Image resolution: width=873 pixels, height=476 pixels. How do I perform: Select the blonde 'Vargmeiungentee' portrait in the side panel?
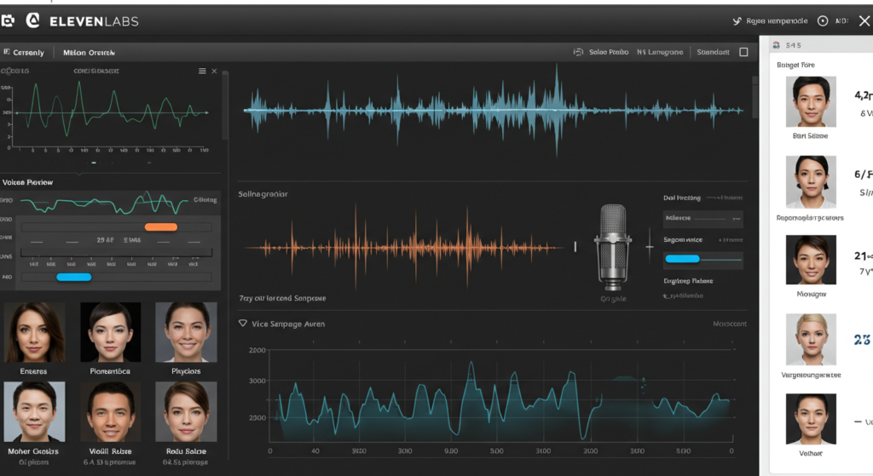pyautogui.click(x=811, y=339)
